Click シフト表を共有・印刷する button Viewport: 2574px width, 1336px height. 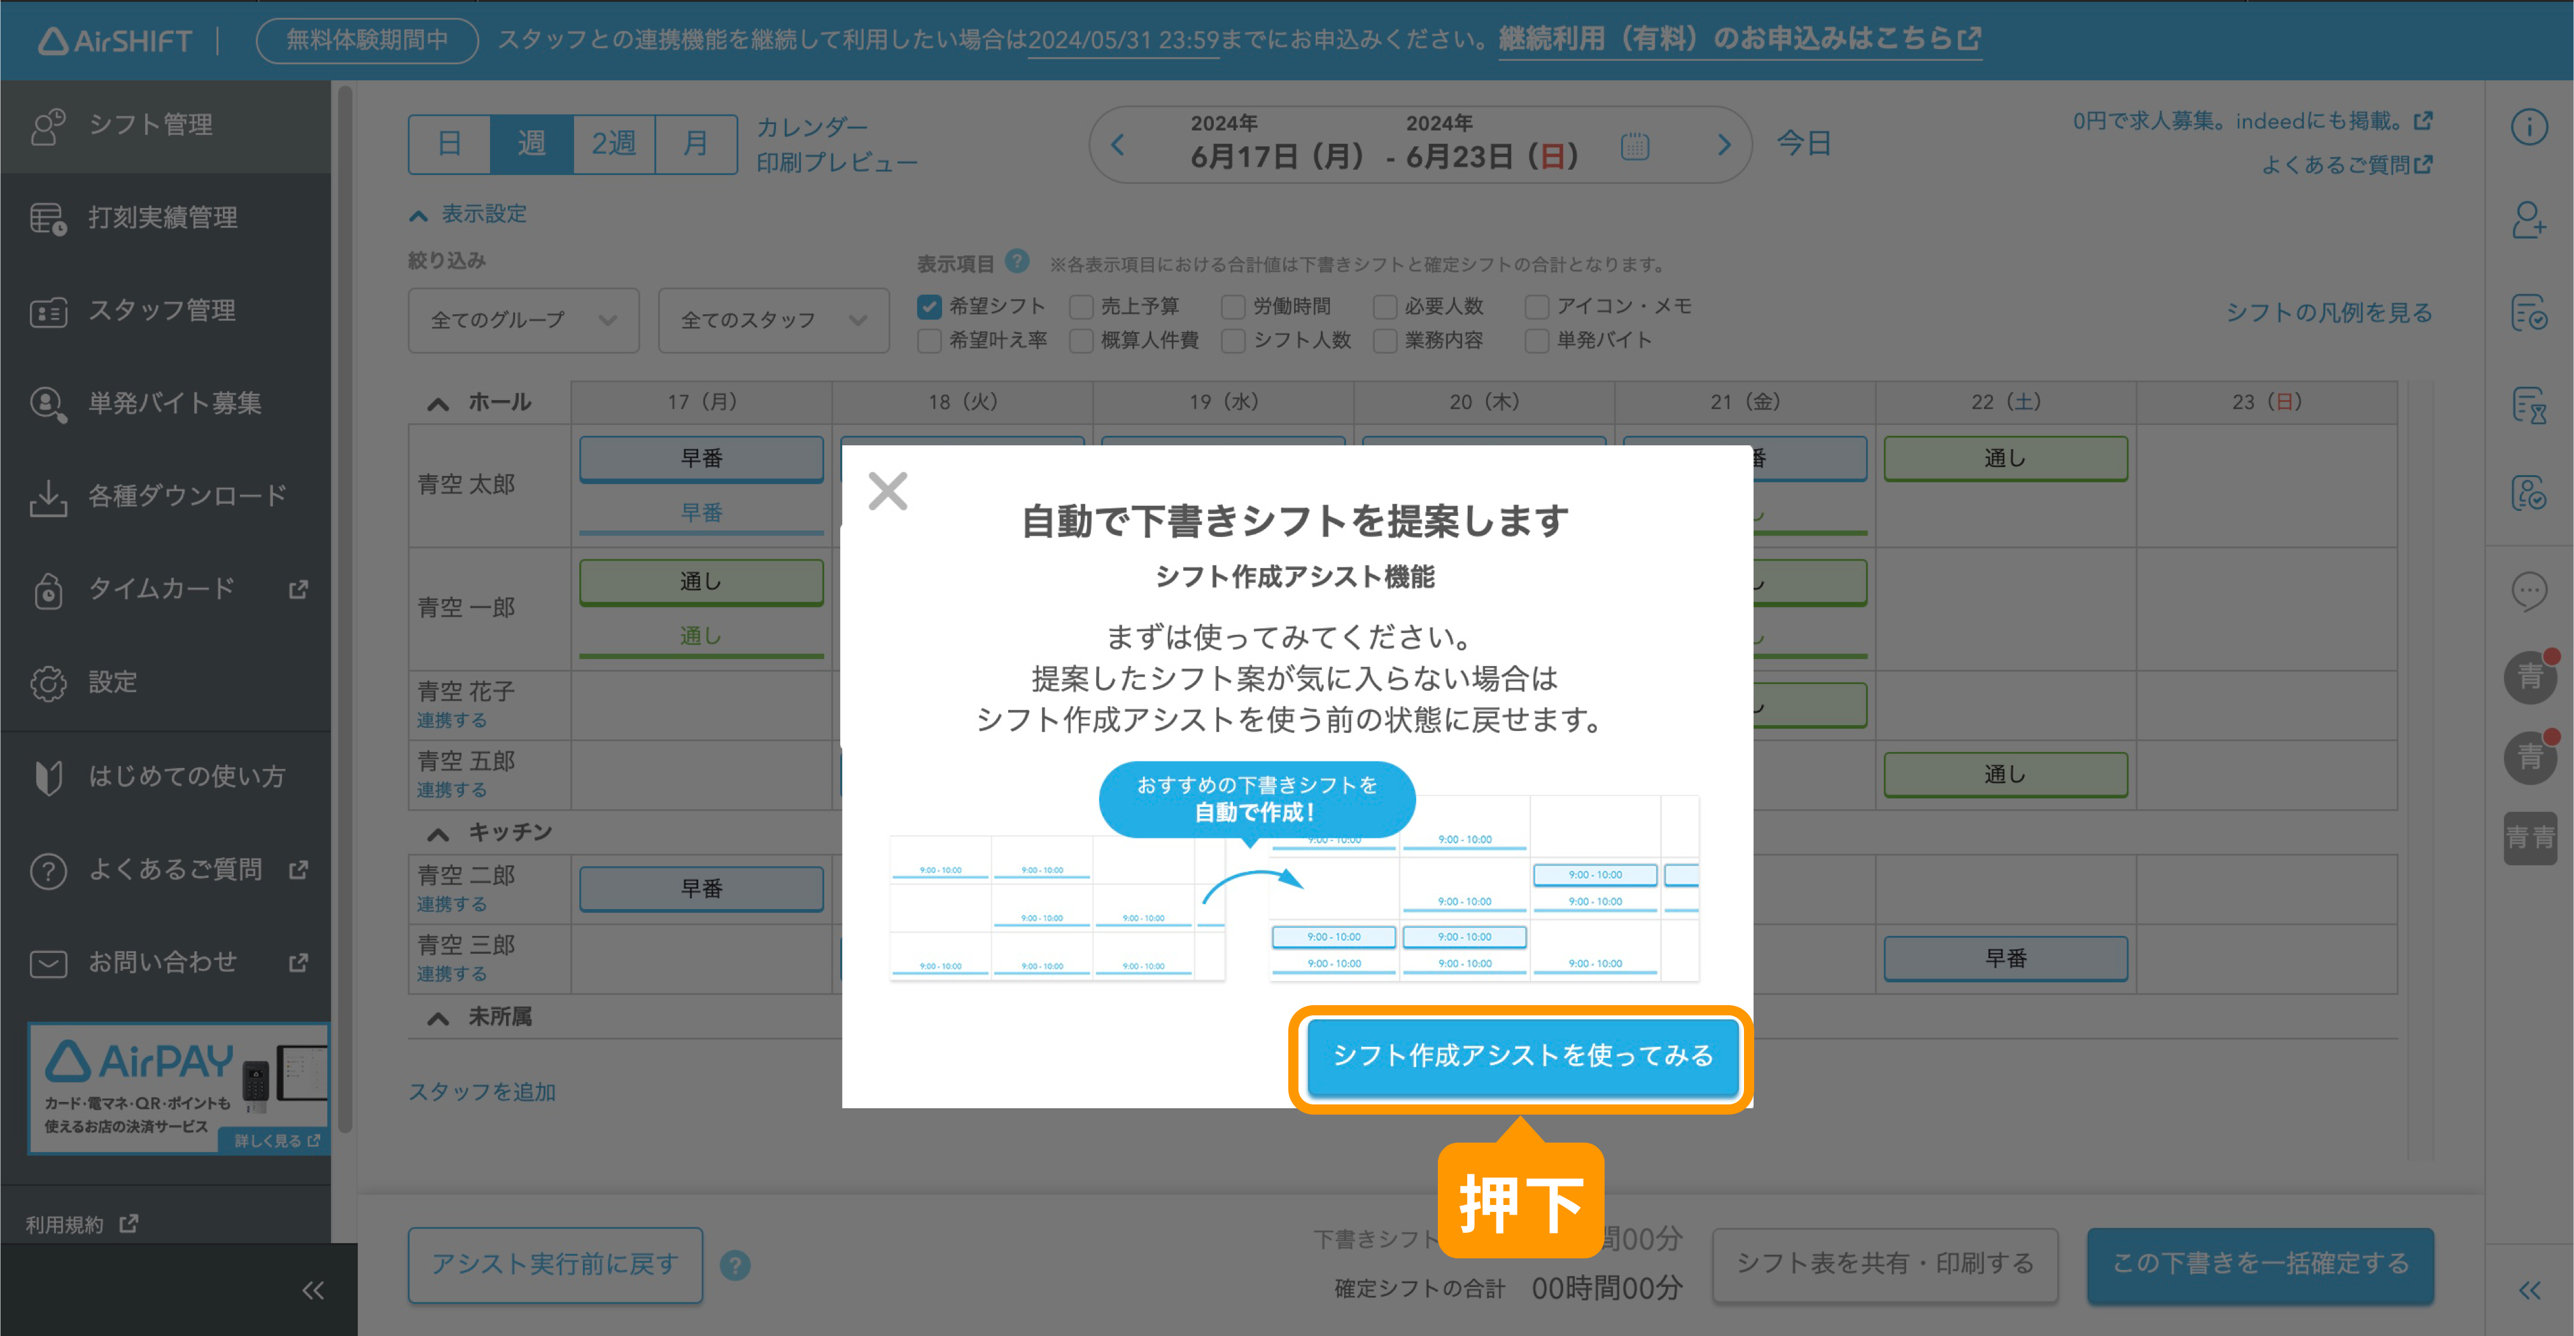click(1885, 1265)
